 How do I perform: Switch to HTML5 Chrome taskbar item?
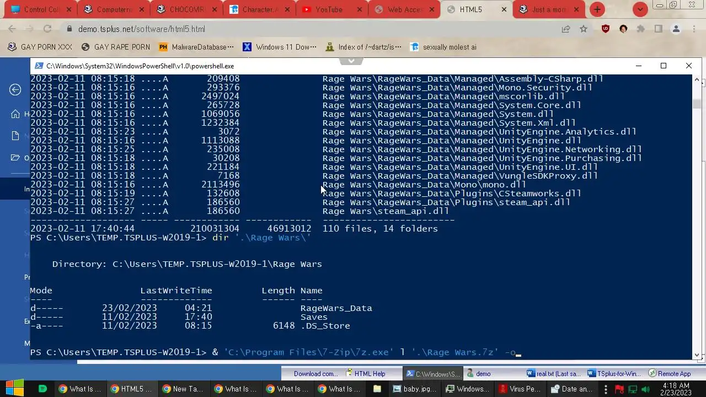[x=131, y=389]
